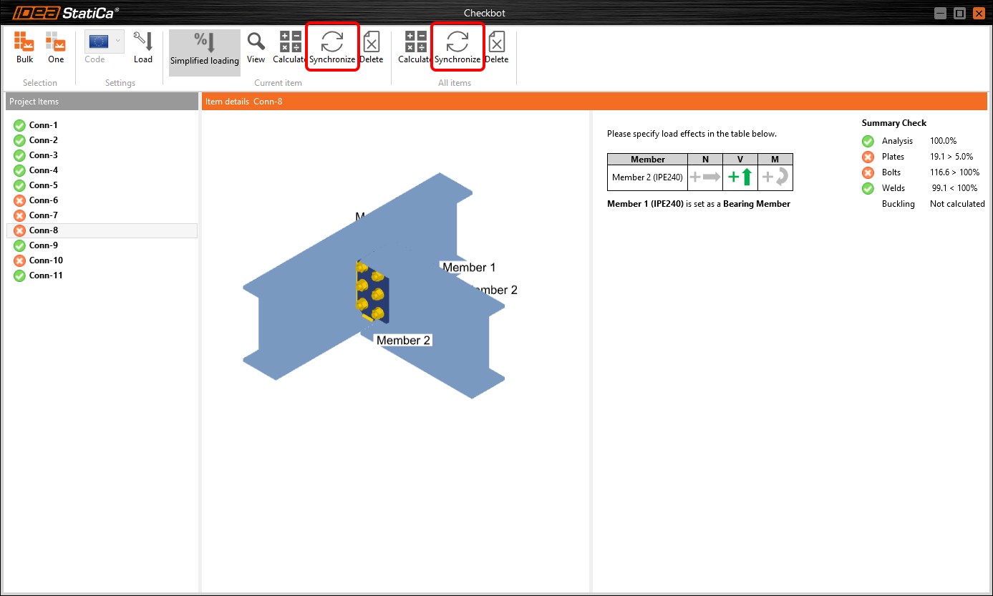This screenshot has width=993, height=596.
Task: Click the Buckling Not calculated text
Action: pos(957,204)
